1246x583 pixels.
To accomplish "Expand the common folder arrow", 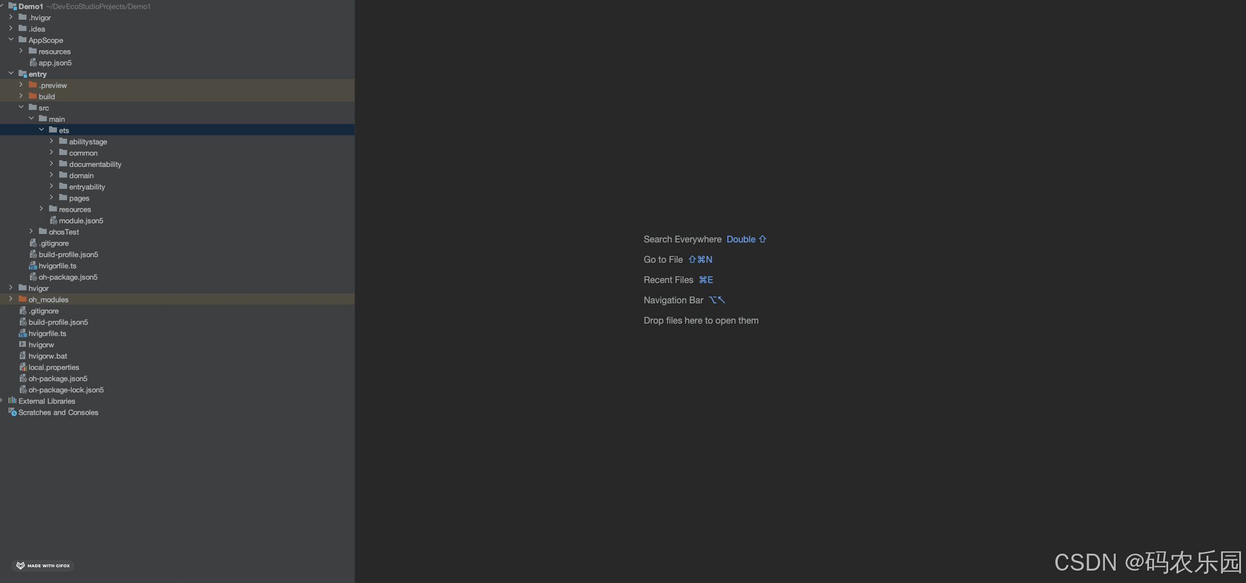I will pyautogui.click(x=51, y=153).
